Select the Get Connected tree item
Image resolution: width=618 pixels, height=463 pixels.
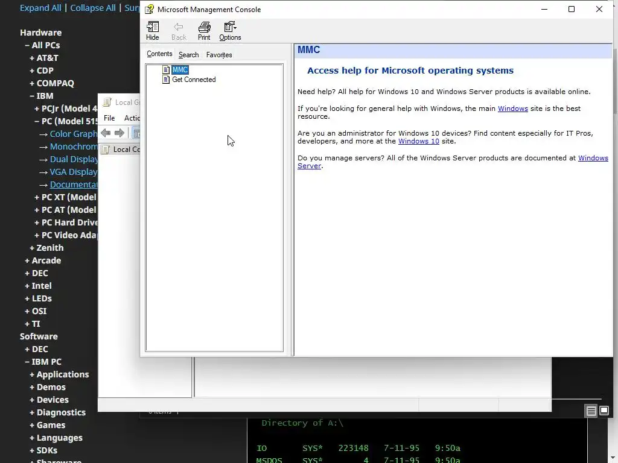point(194,80)
